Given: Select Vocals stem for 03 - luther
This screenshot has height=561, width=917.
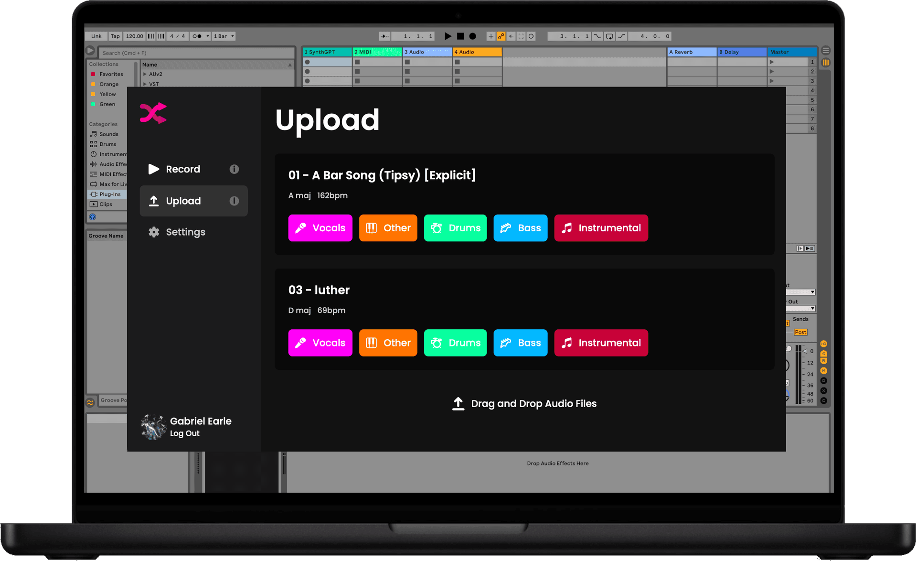Looking at the screenshot, I should click(x=320, y=343).
